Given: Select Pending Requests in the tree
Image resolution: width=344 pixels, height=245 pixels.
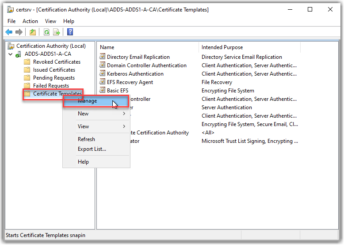Looking at the screenshot, I should click(x=54, y=78).
